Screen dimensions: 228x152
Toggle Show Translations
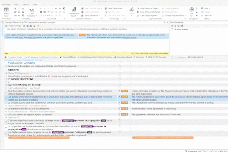pos(114,9)
